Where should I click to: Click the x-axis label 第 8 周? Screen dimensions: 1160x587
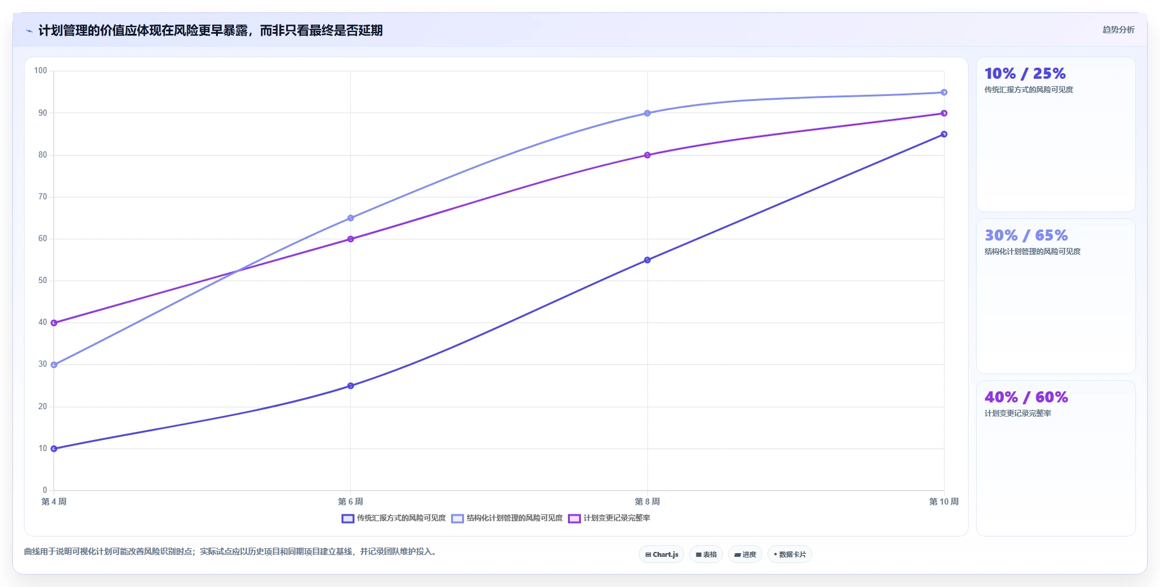647,501
